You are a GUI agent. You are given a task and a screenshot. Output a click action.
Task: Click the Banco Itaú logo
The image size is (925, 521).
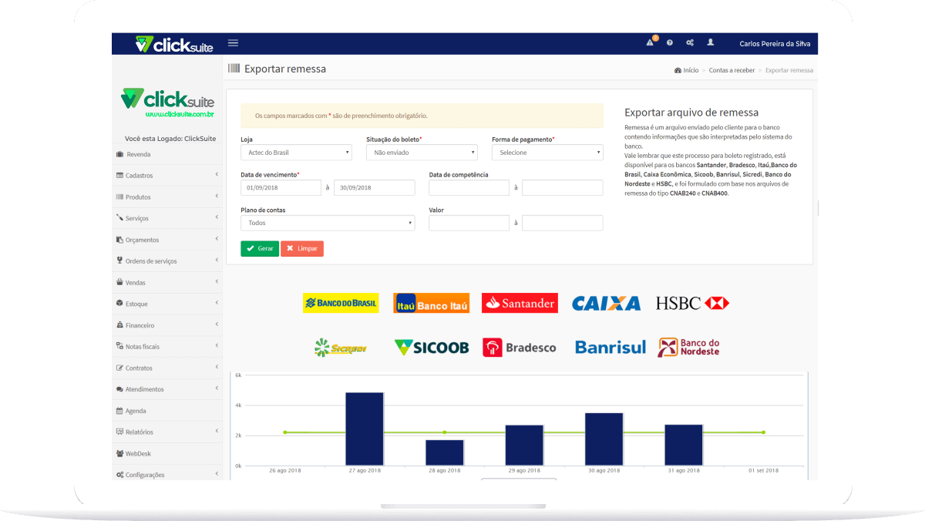(x=432, y=303)
